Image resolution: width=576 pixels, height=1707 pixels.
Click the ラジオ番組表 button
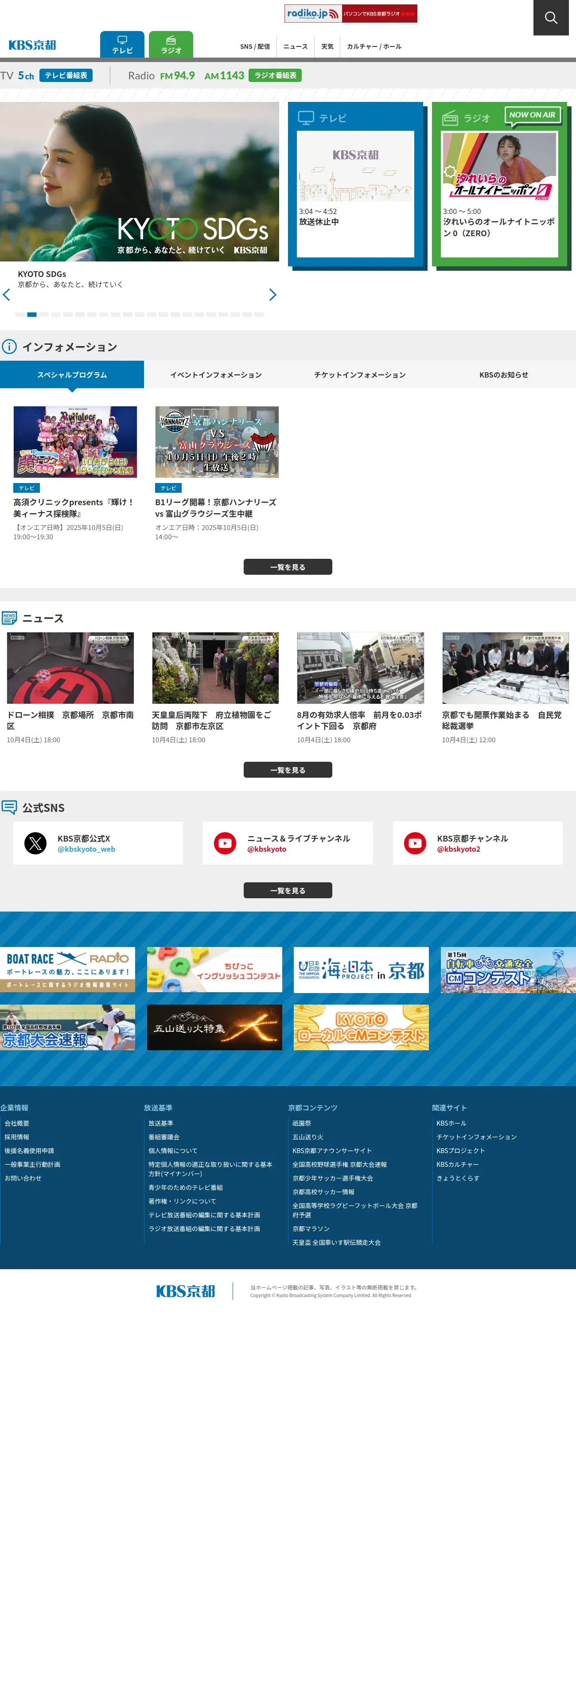[275, 75]
